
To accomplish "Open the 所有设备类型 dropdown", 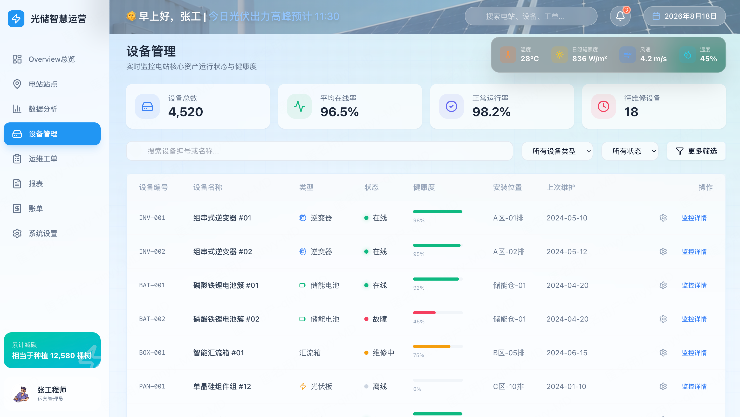I will [557, 151].
